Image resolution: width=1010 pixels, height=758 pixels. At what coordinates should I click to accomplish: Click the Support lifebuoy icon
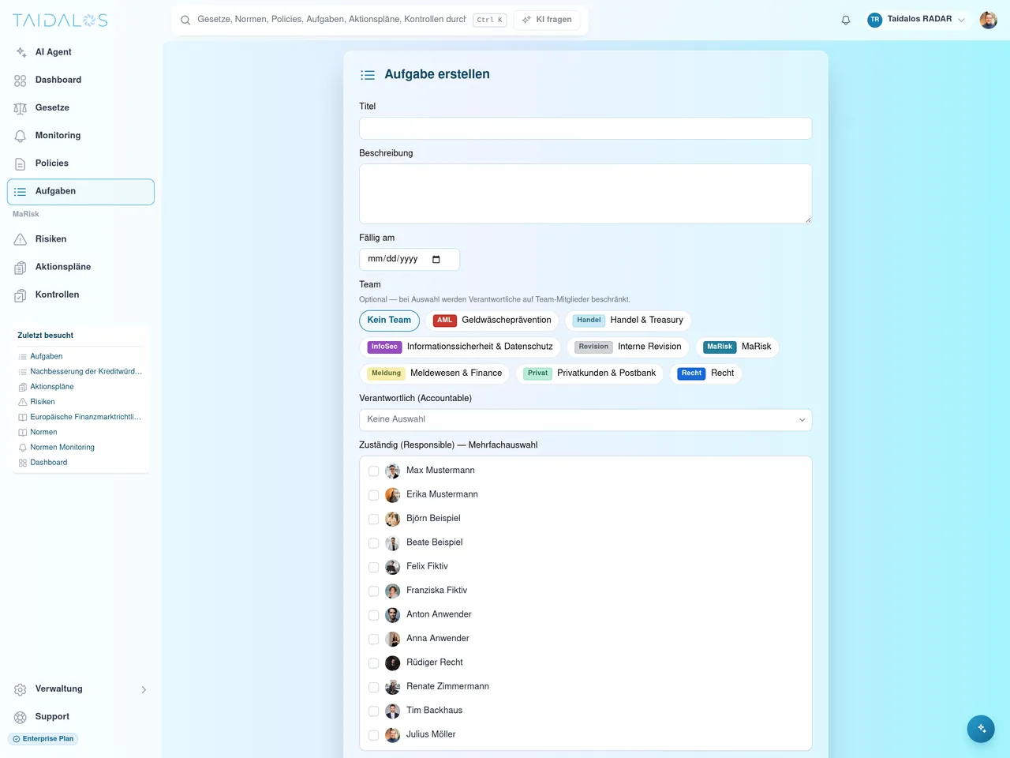click(21, 717)
